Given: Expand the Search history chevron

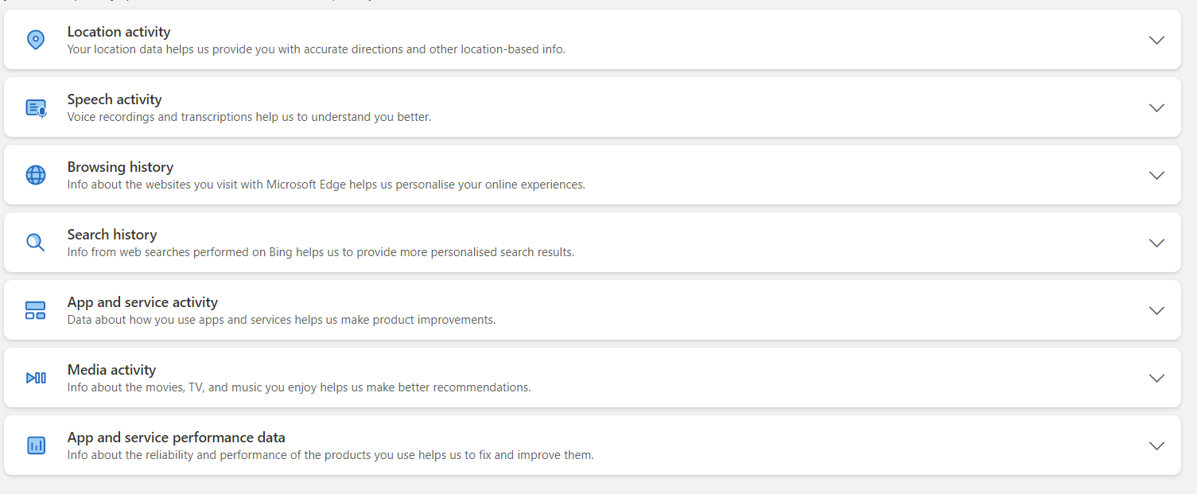Looking at the screenshot, I should [x=1156, y=243].
